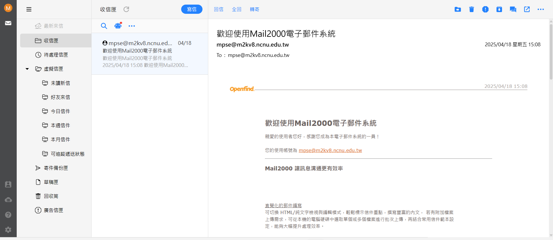
Task: Select 收信匣 inbox folder
Action: point(56,41)
